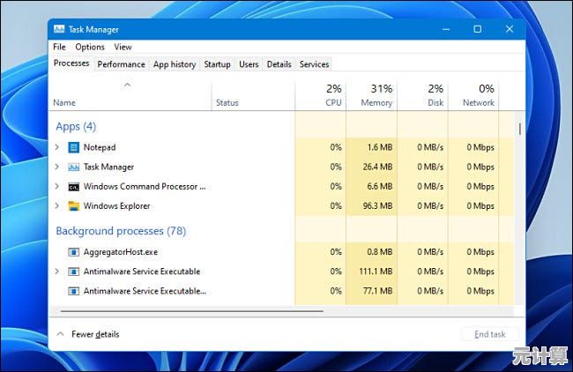This screenshot has width=573, height=372.
Task: Click the Task Manager title bar icon
Action: (60, 28)
